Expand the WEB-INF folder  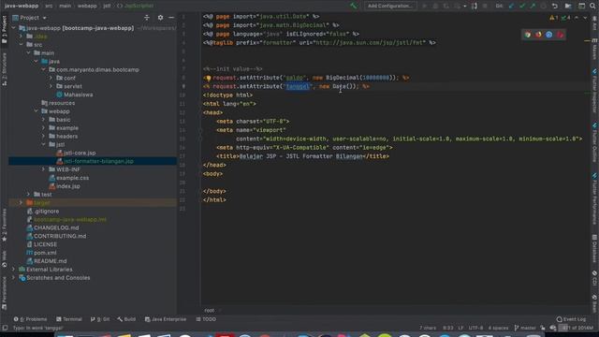44,169
